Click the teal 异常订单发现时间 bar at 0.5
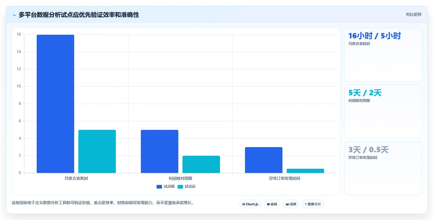The height and width of the screenshot is (220, 434). [305, 171]
